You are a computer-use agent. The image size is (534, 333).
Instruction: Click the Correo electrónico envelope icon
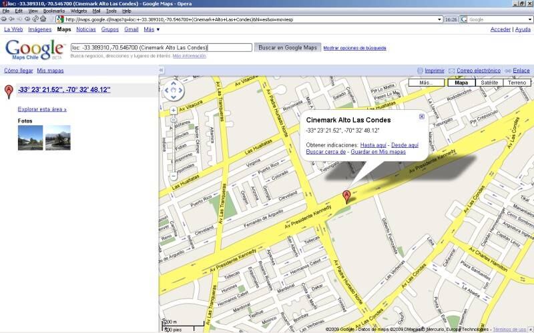(452, 70)
